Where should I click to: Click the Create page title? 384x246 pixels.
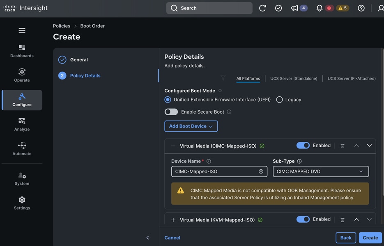67,36
